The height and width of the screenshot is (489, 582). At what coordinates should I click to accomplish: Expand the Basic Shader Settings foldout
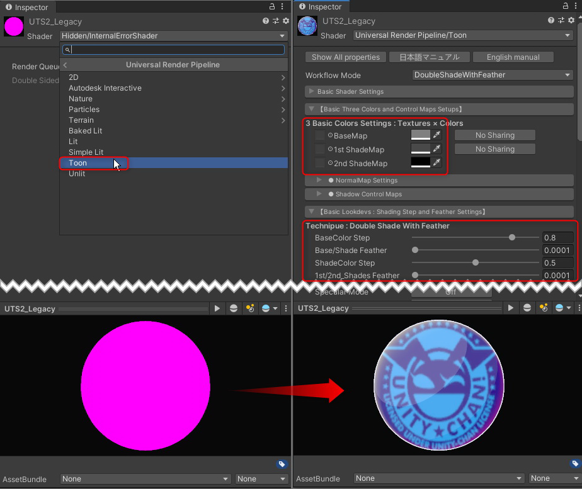[x=311, y=92]
